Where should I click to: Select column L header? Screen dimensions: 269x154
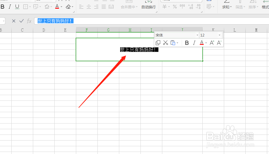235,30
